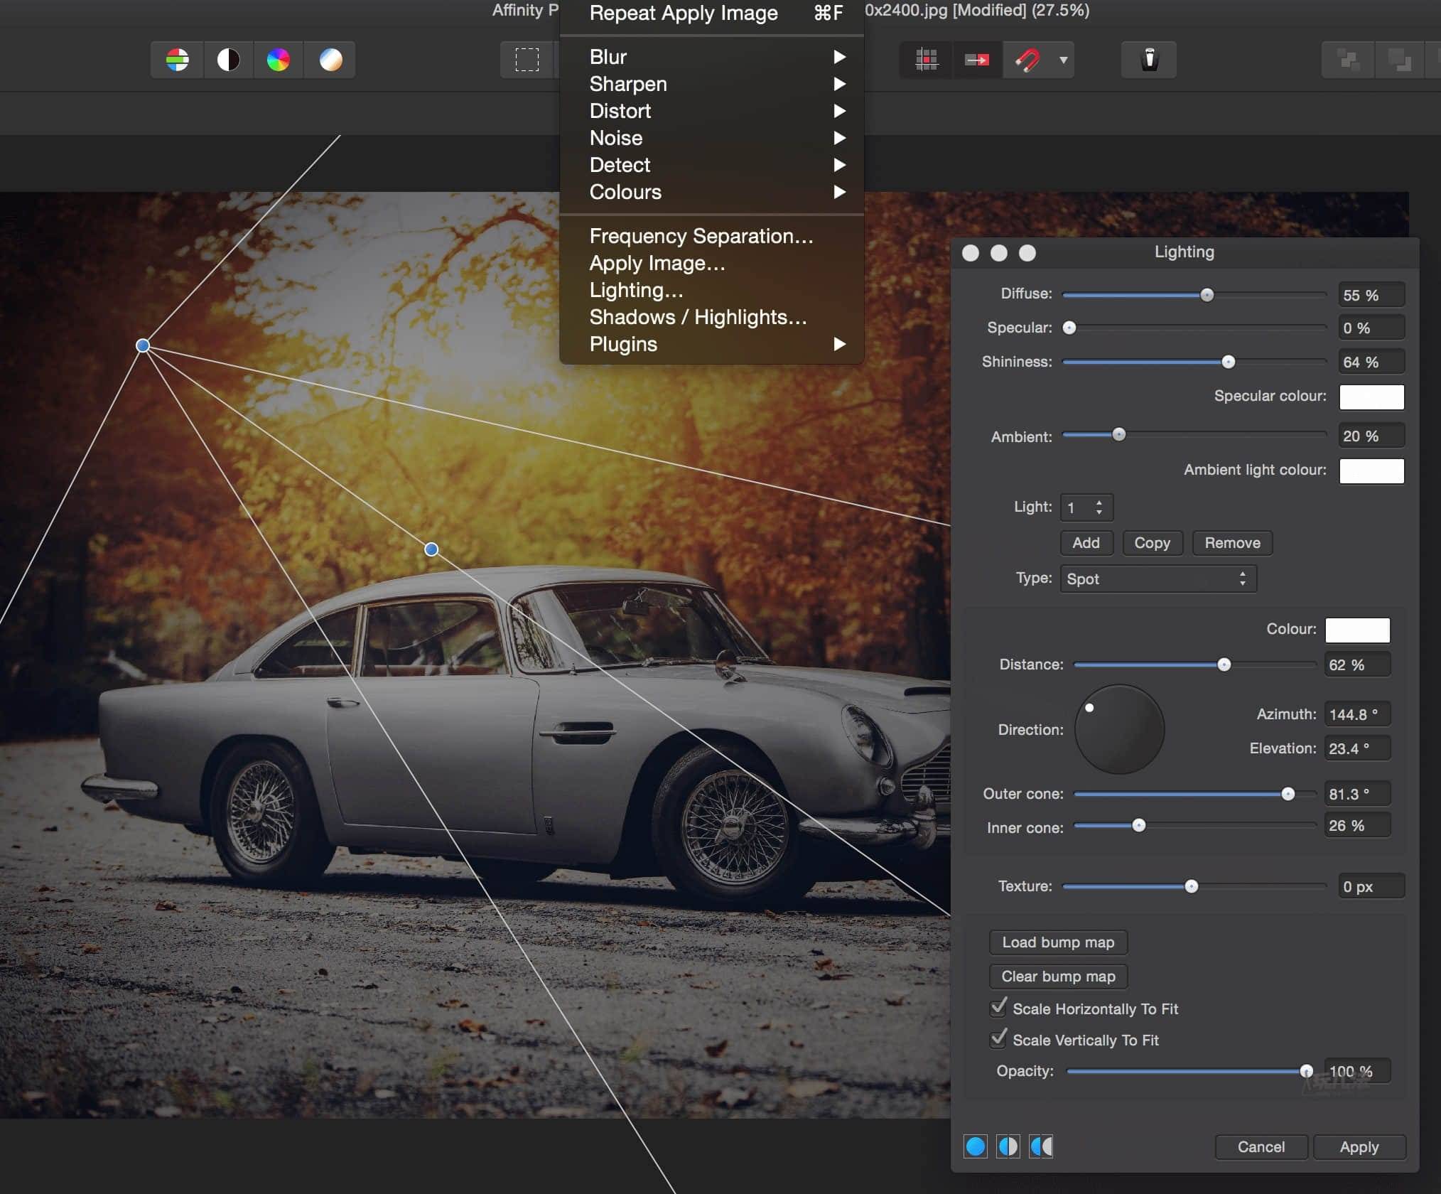
Task: Click the Assistant manager icon
Action: pyautogui.click(x=1149, y=60)
